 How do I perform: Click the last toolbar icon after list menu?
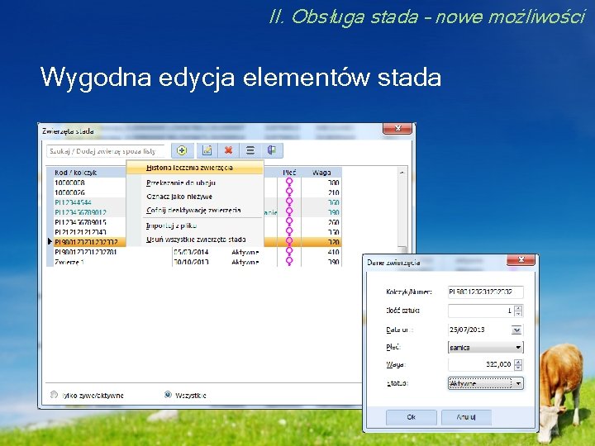(272, 150)
